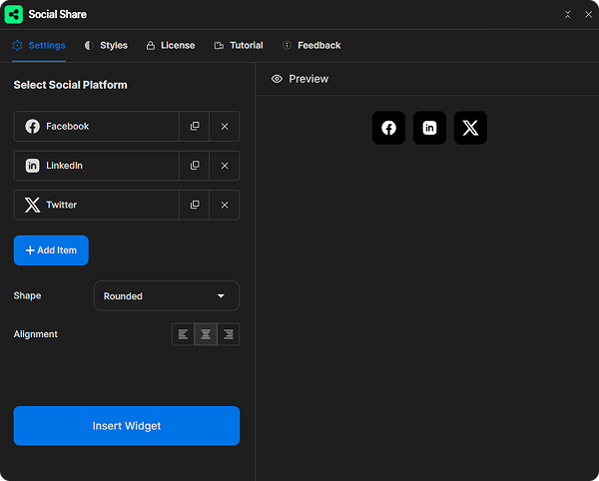Open the Shape dropdown showing Rounded
The height and width of the screenshot is (481, 599).
[167, 295]
